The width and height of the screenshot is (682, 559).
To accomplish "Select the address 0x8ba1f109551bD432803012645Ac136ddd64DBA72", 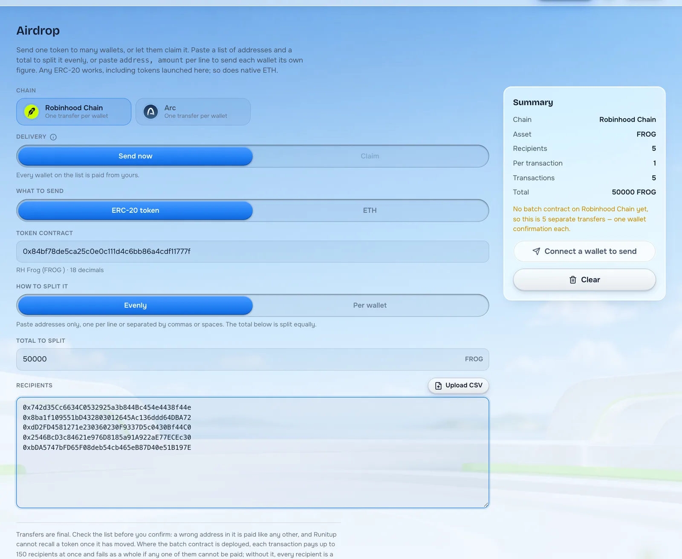I will click(107, 417).
